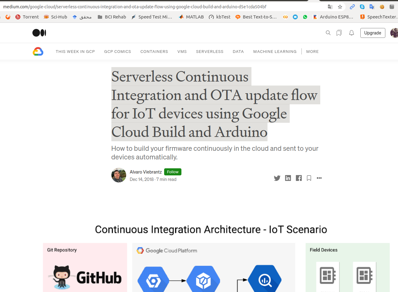This screenshot has width=398, height=292.
Task: Open the Arduino ESP8... bookmark
Action: click(x=333, y=17)
